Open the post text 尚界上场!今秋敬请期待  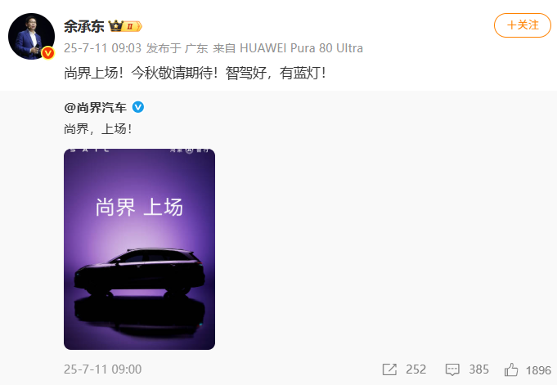[195, 73]
